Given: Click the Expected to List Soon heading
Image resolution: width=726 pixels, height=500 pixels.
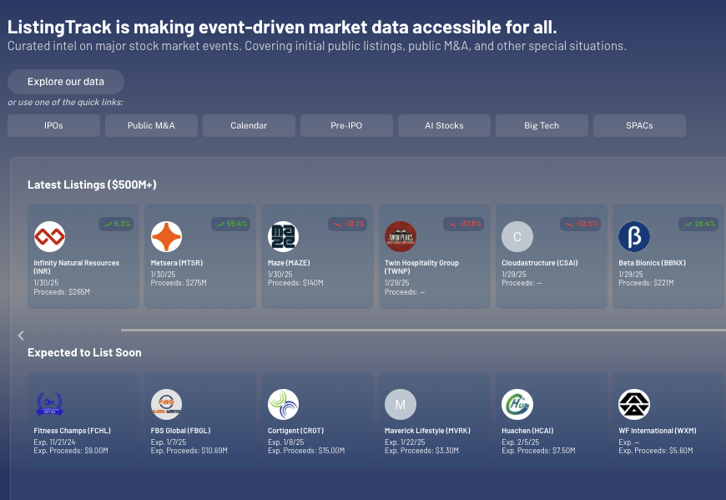Looking at the screenshot, I should point(85,353).
